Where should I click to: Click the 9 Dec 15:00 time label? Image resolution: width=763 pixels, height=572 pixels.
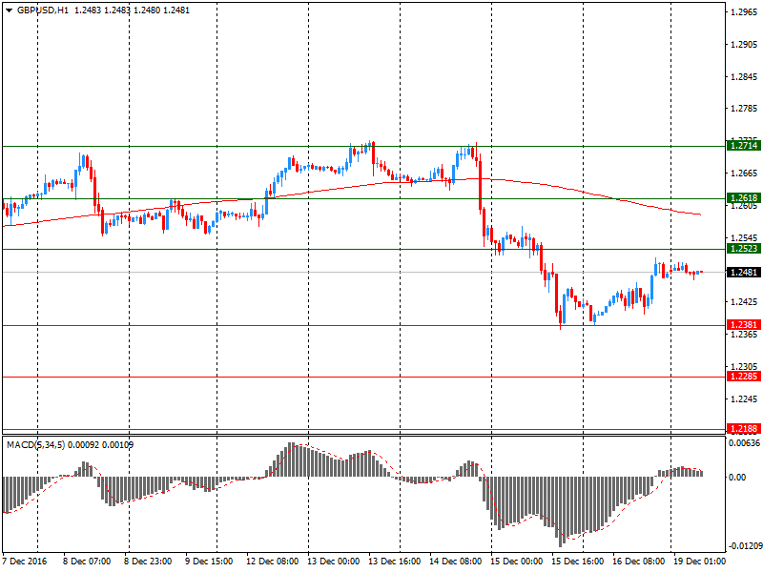(x=209, y=562)
